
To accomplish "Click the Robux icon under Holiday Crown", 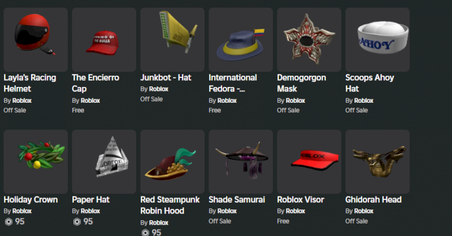I will tap(8, 221).
